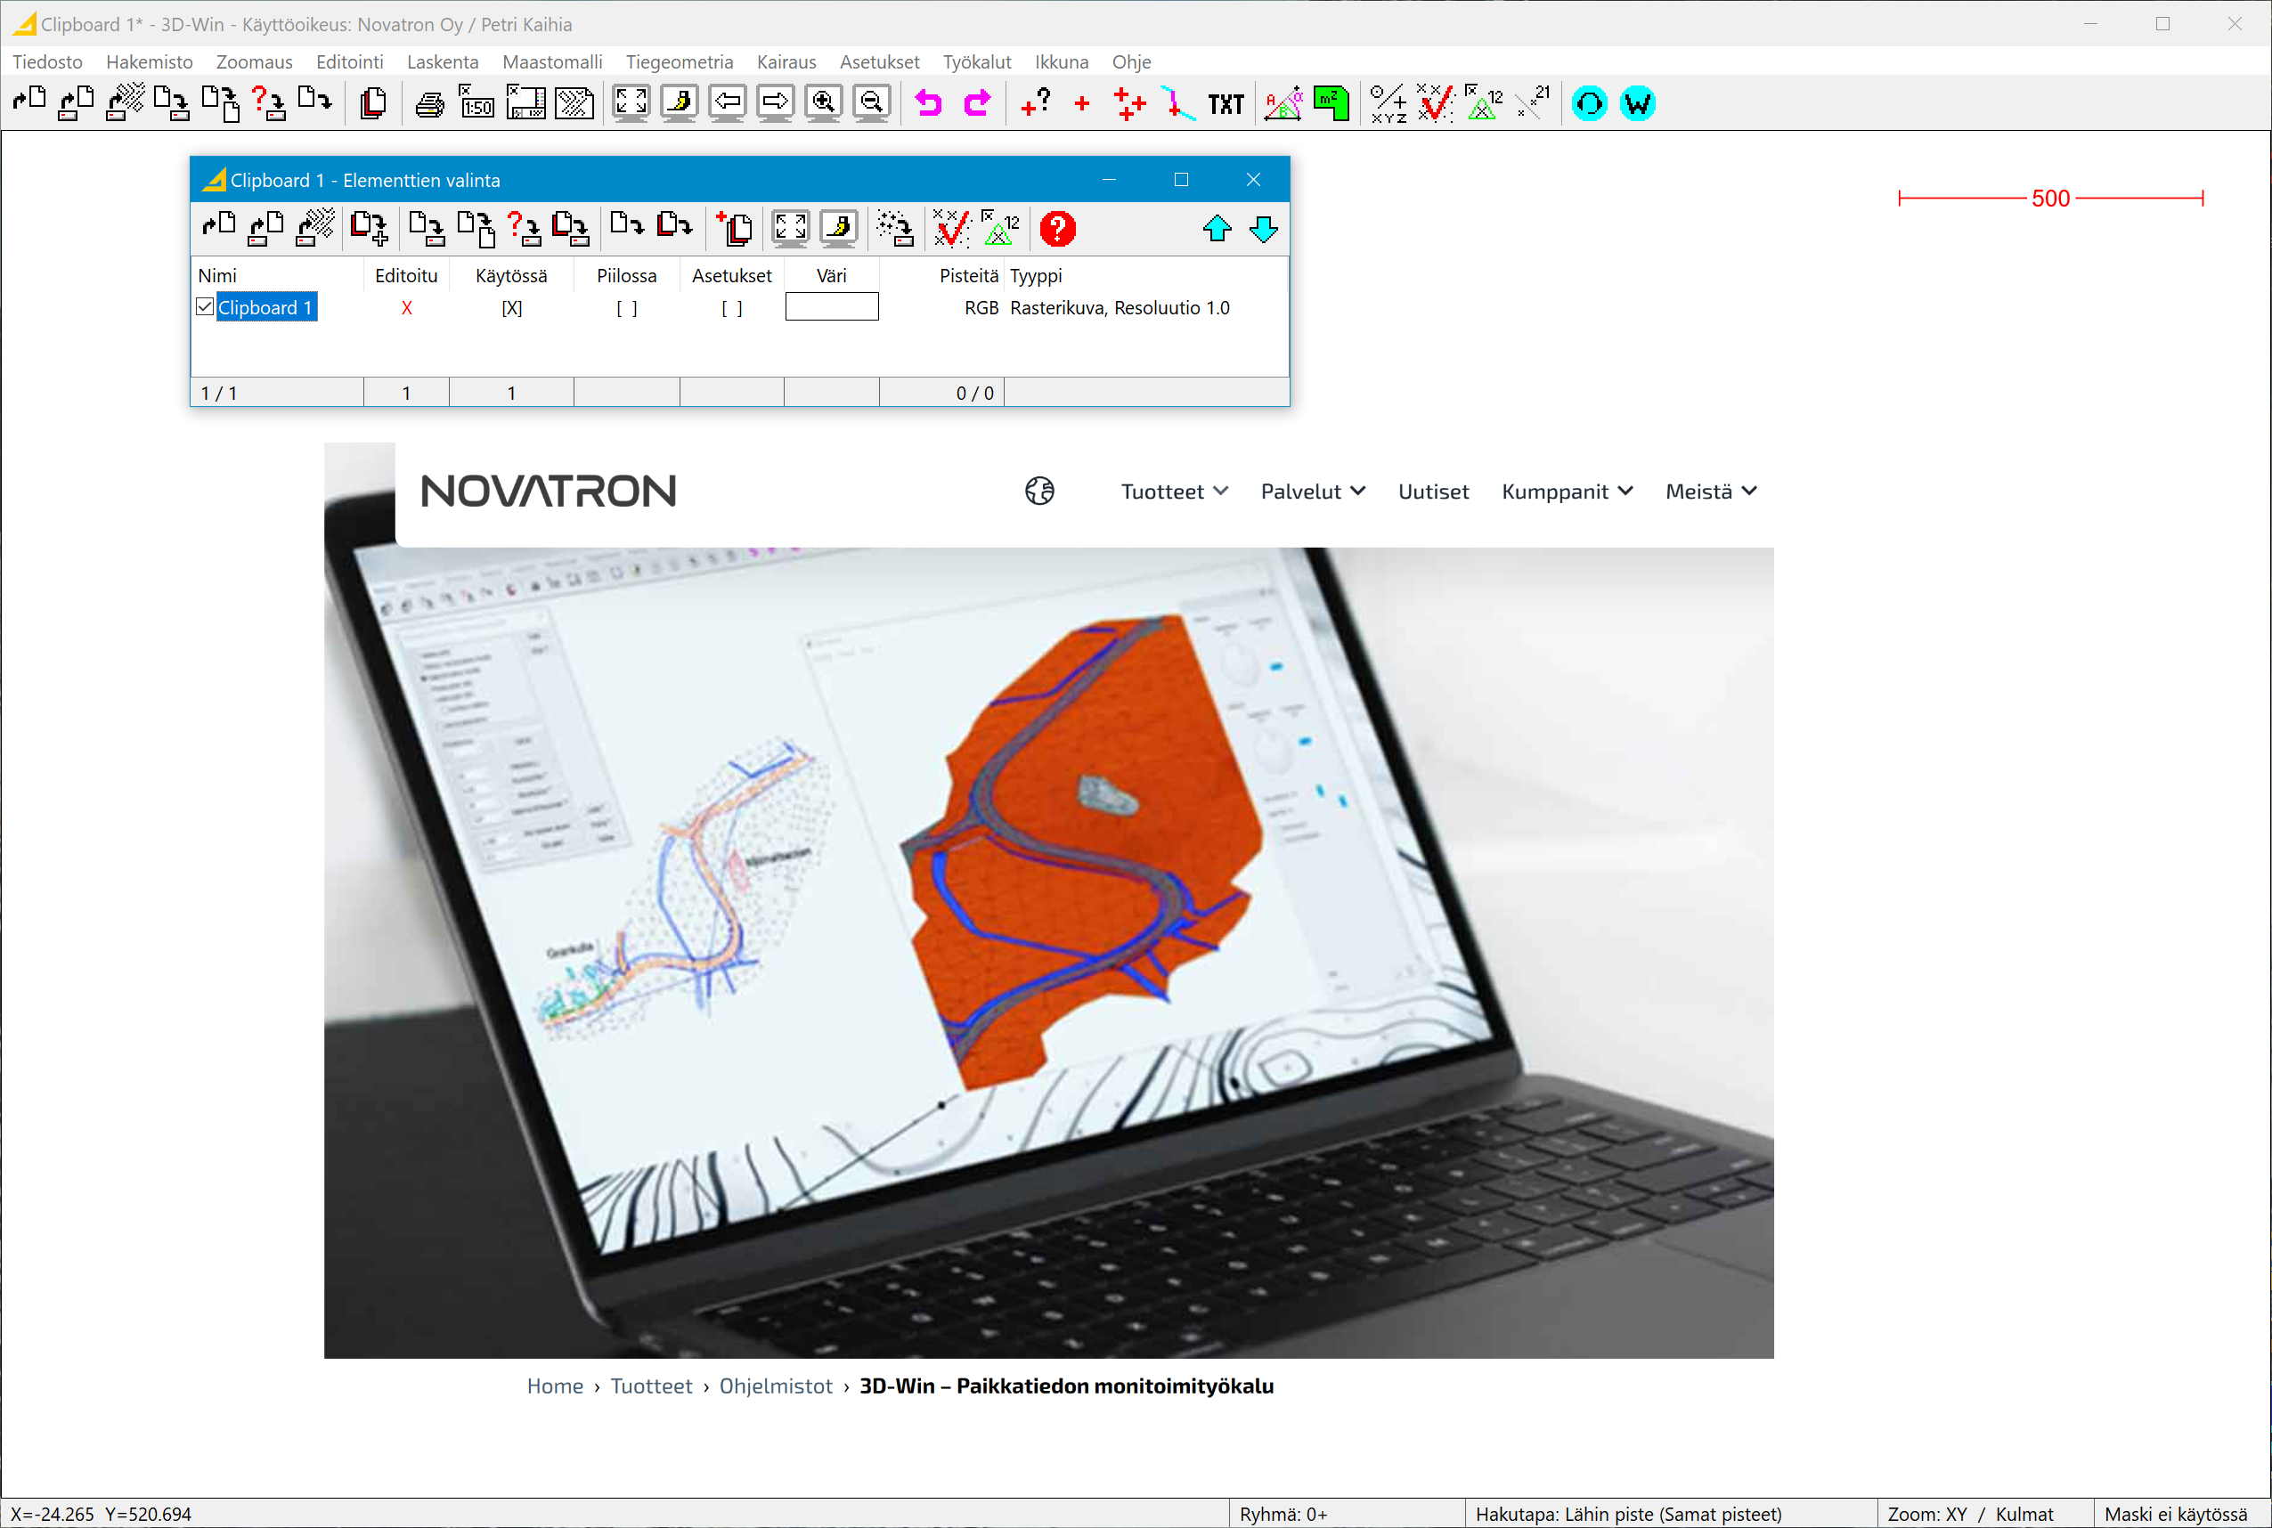
Task: Click the magenta redo arrow icon
Action: (x=977, y=103)
